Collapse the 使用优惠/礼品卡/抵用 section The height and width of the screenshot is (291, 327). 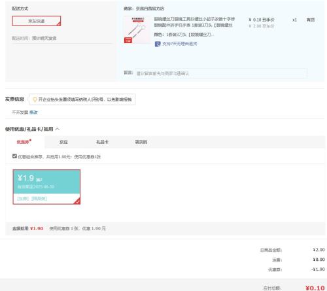click(x=58, y=129)
